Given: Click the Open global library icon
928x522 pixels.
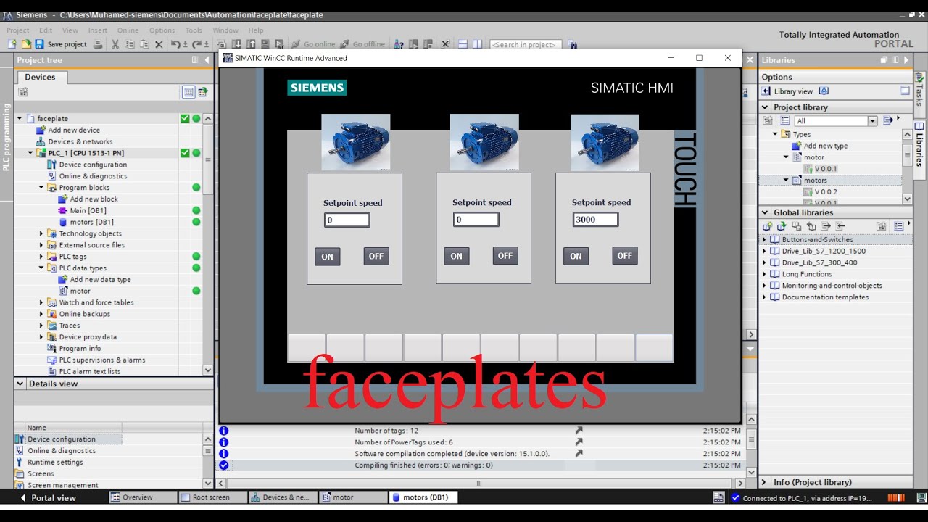Looking at the screenshot, I should 782,226.
